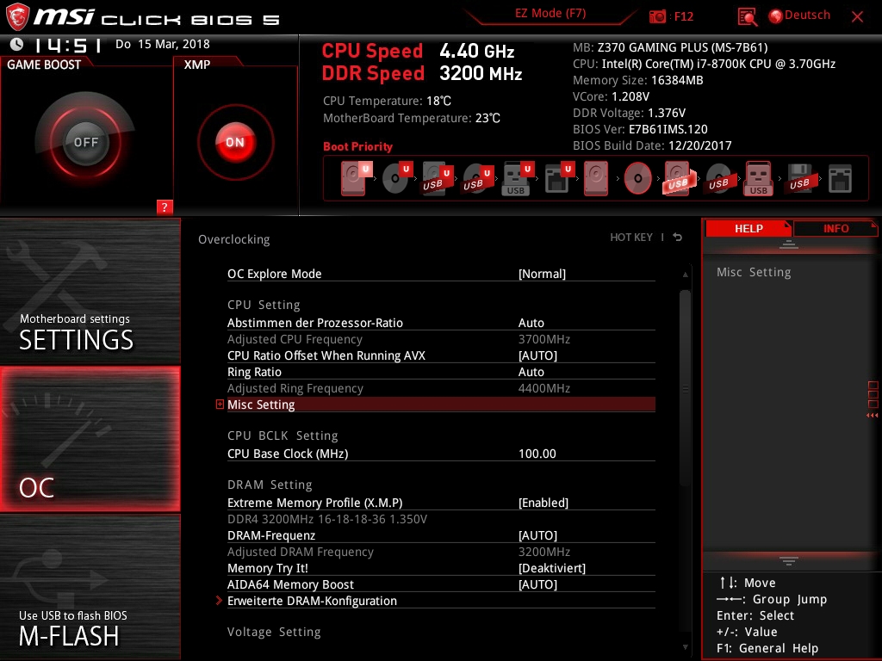Image resolution: width=882 pixels, height=661 pixels.
Task: Select the Ring Ratio Auto field
Action: (x=441, y=372)
